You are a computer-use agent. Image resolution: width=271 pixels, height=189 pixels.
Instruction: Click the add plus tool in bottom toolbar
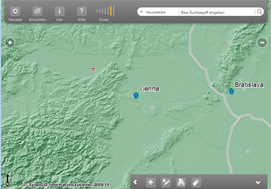click(x=150, y=182)
